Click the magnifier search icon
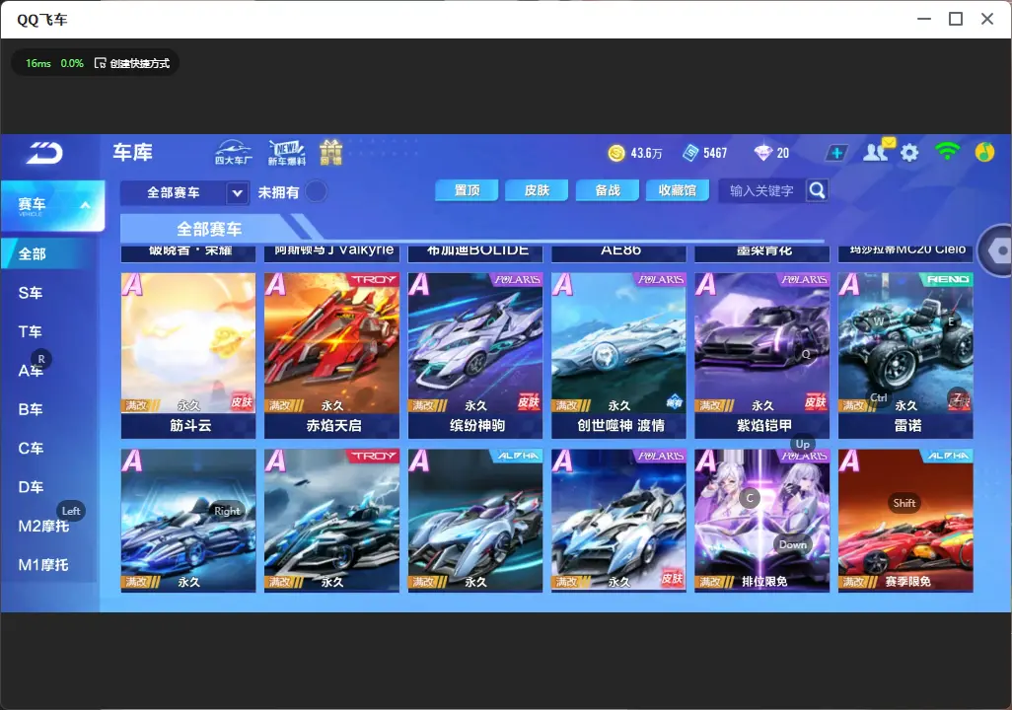 coord(817,190)
